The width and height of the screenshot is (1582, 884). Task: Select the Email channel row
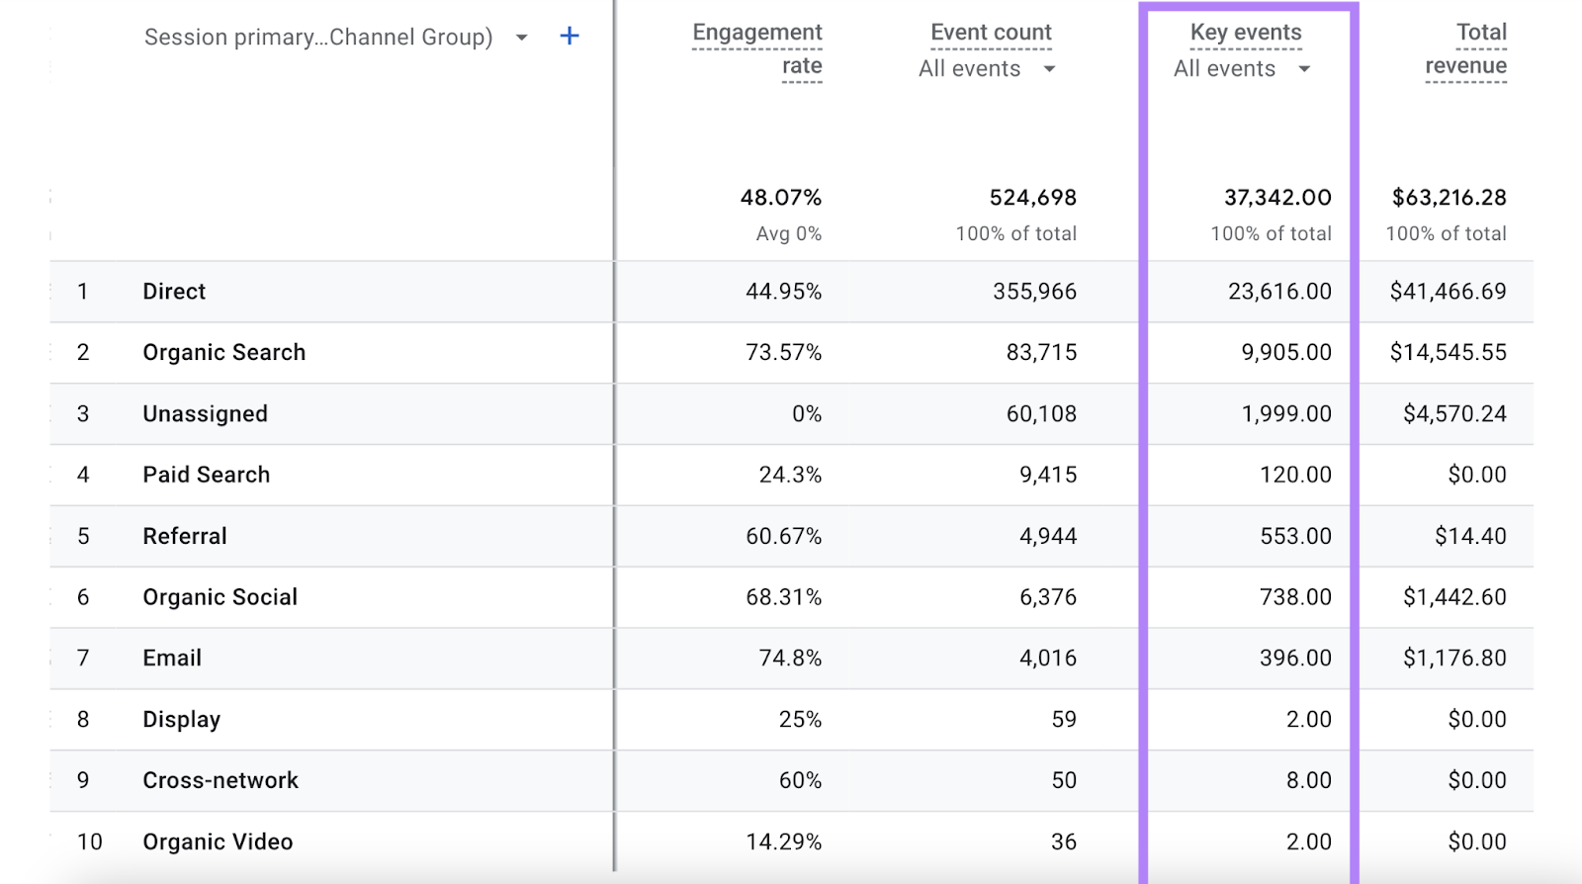click(x=172, y=659)
